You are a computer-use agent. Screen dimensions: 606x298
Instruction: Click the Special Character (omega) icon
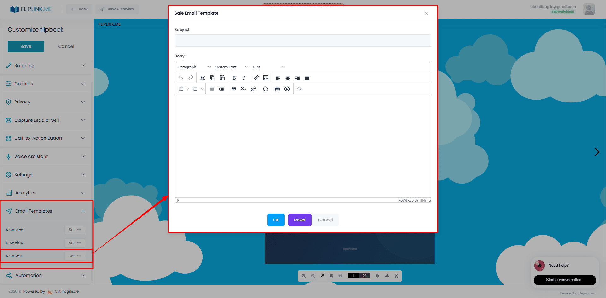[x=265, y=89]
